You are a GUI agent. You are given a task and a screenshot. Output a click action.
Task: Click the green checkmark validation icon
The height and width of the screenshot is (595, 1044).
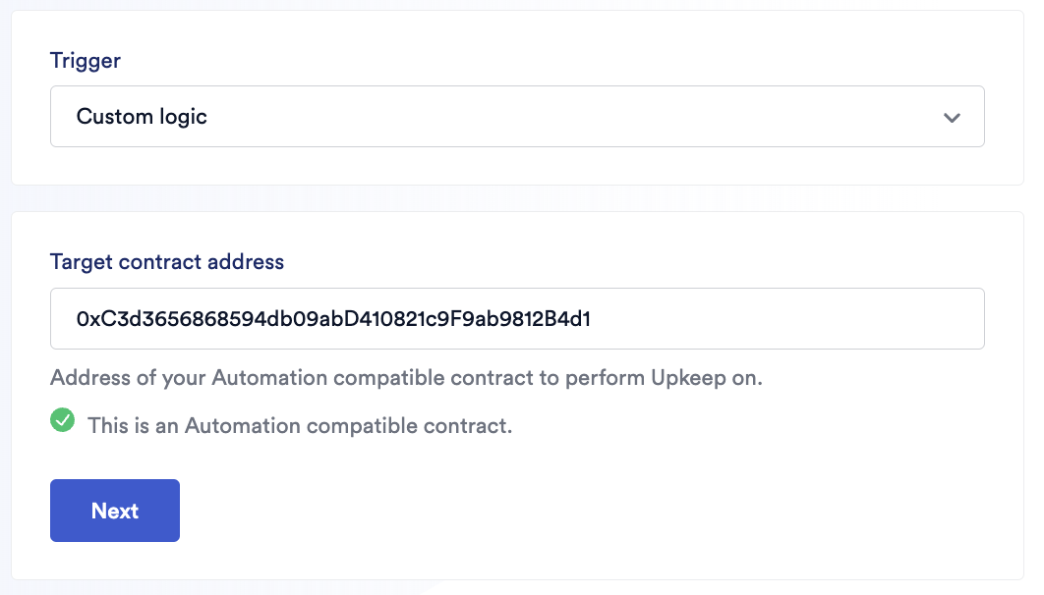63,421
